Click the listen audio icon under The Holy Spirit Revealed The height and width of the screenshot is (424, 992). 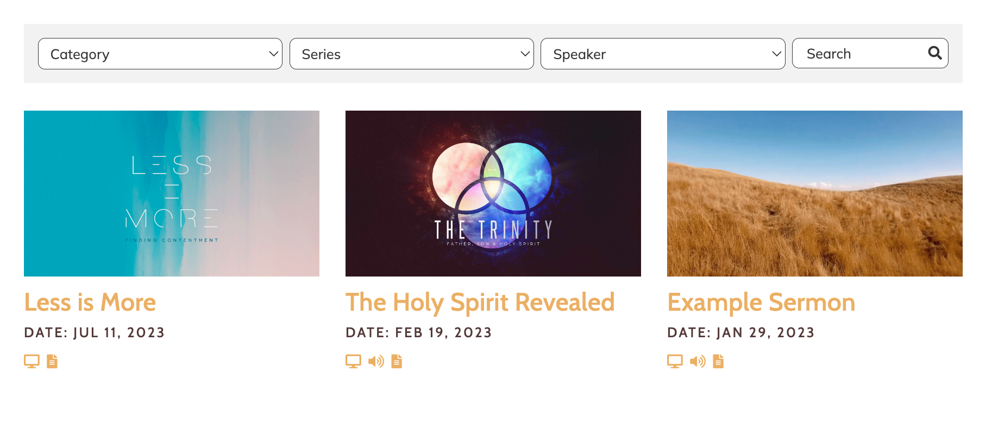(375, 361)
